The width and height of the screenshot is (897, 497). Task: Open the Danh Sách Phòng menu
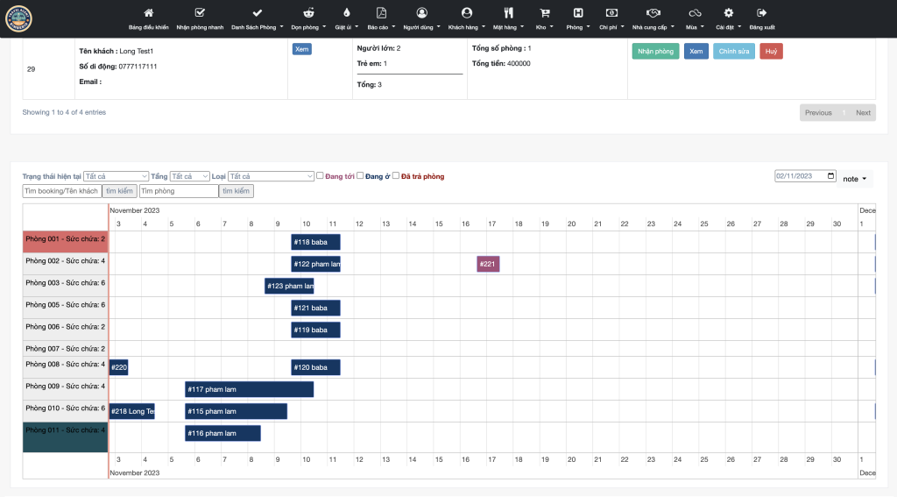(x=257, y=18)
